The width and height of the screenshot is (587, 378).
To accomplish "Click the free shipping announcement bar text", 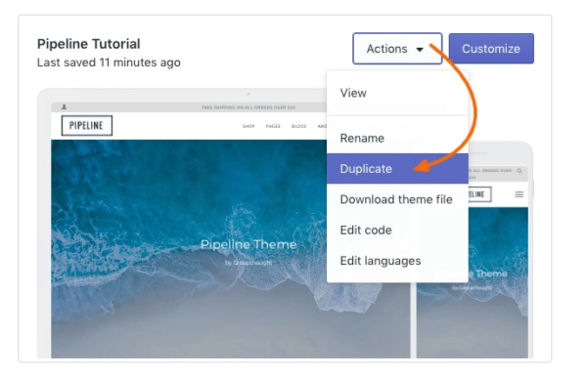I will tap(248, 107).
